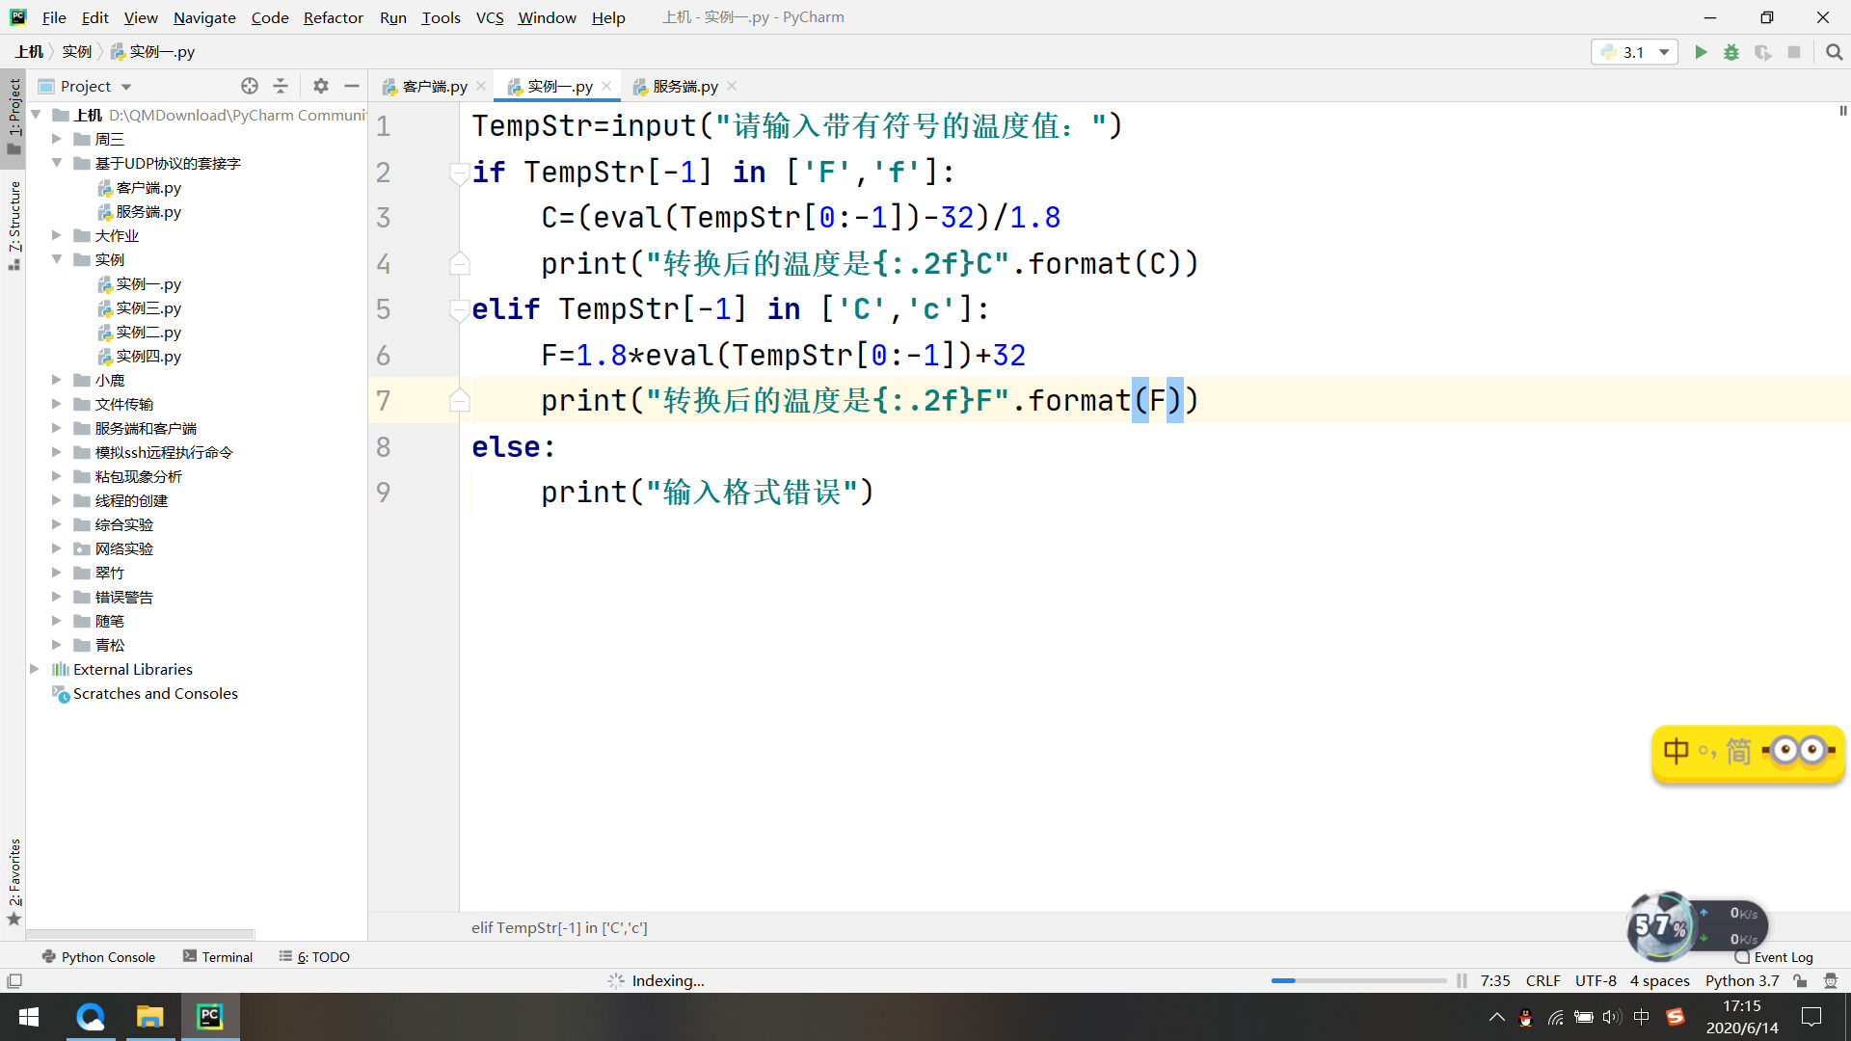Open Project panel settings gear

(x=321, y=86)
